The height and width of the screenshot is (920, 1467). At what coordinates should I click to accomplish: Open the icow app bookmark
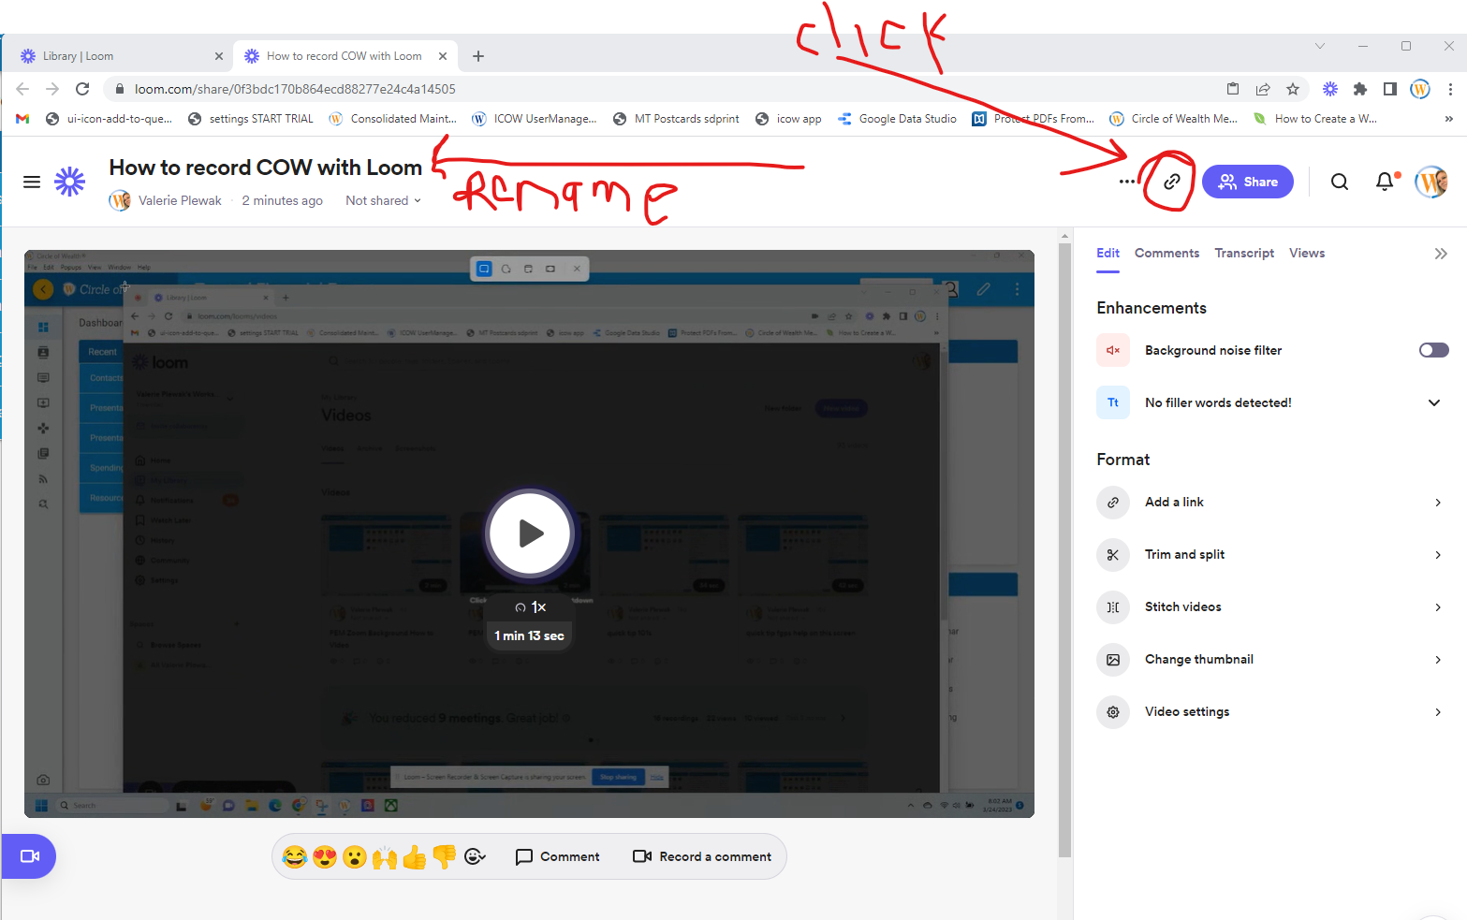tap(788, 119)
